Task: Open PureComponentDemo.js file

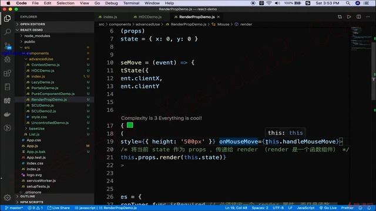Action: coord(53,94)
